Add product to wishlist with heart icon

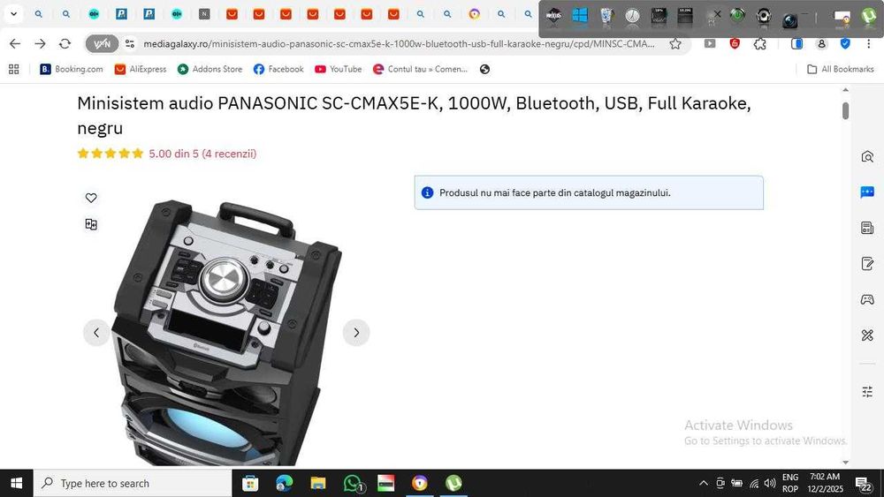point(91,198)
